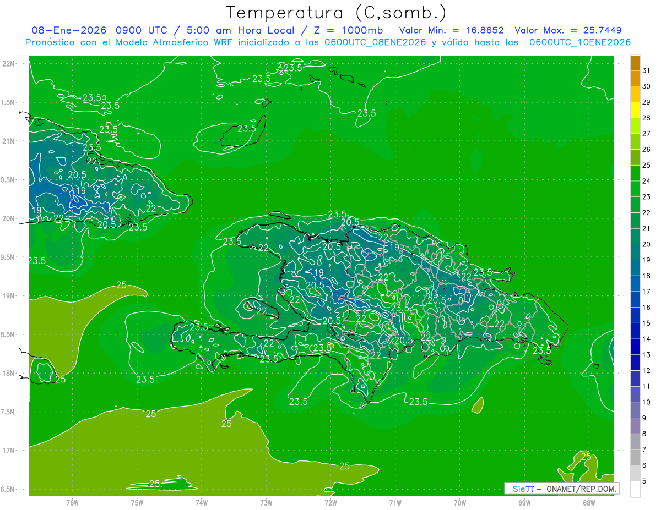The height and width of the screenshot is (510, 661).
Task: Click the "20N" latitude axis label
Action: [8, 219]
